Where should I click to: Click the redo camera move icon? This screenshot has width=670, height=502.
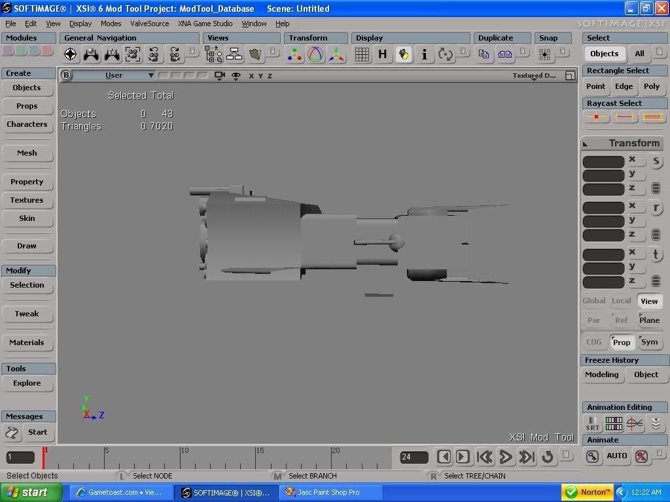[175, 54]
